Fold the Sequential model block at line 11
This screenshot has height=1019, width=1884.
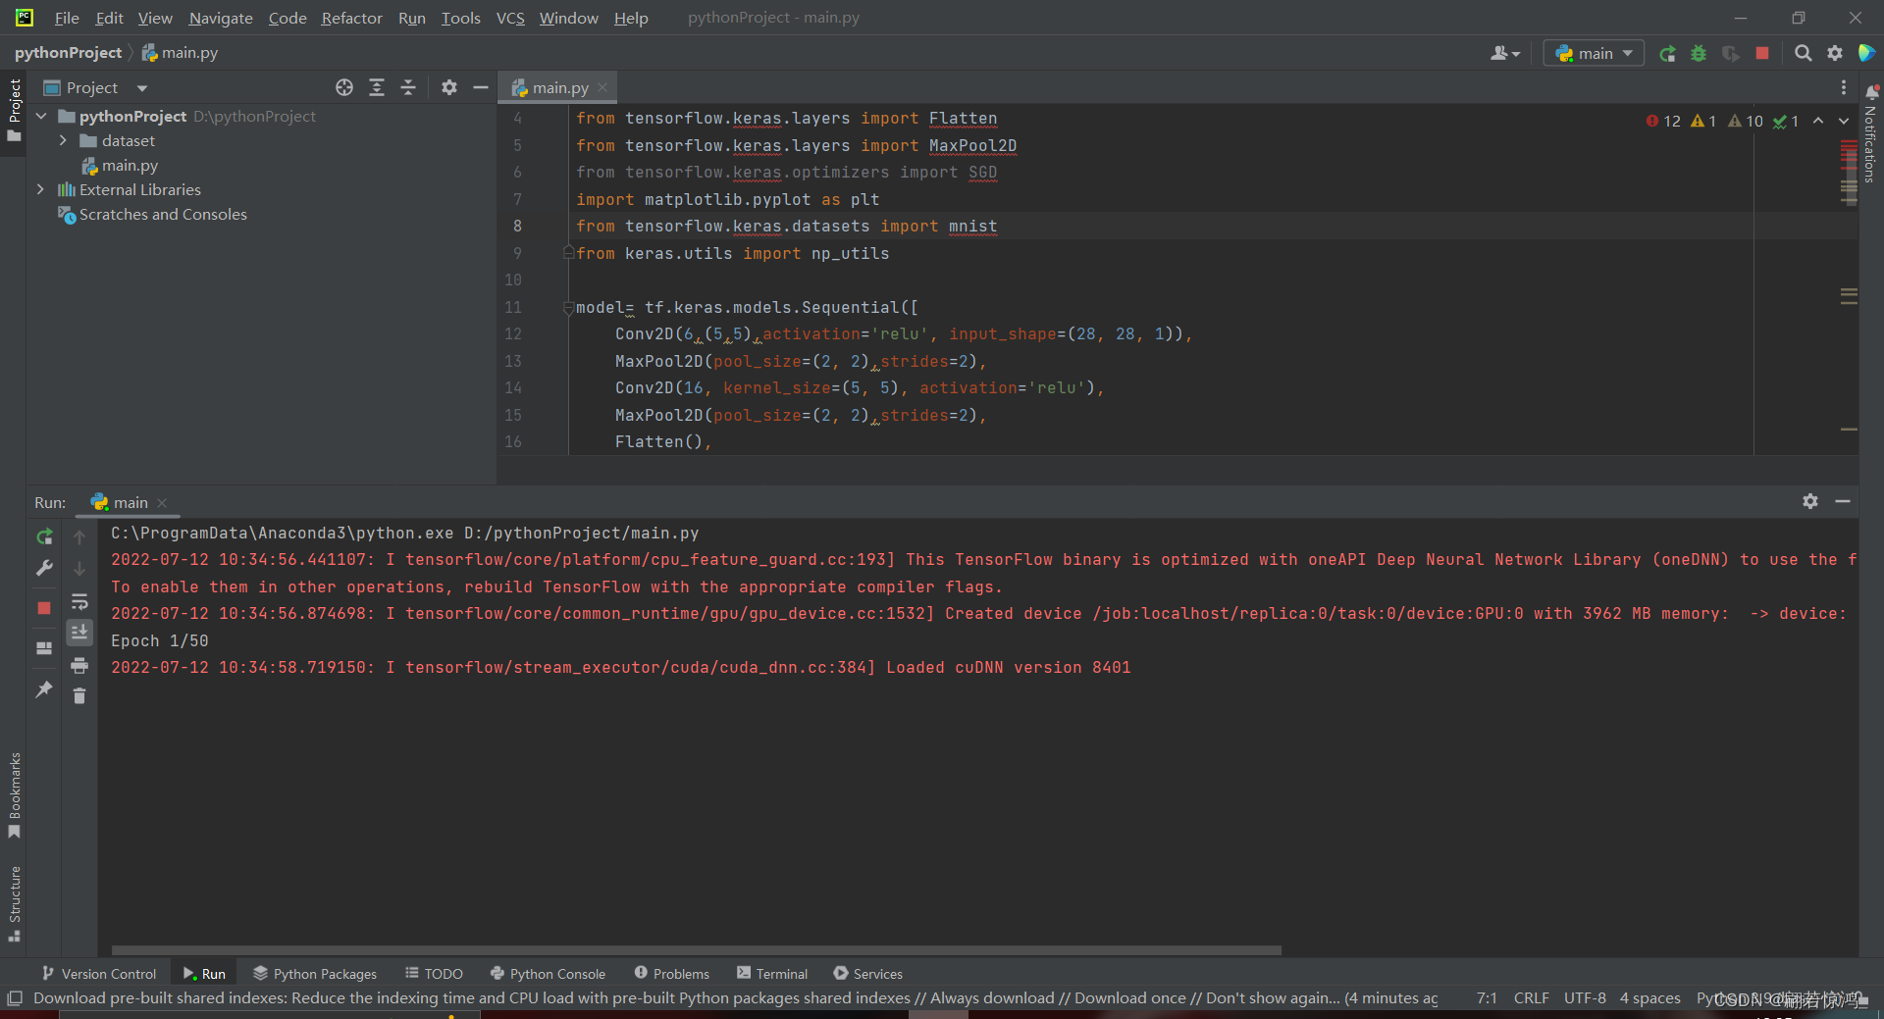(568, 308)
